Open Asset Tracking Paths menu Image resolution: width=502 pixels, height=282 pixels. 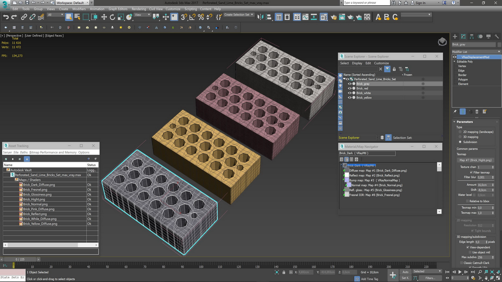pyautogui.click(x=24, y=152)
